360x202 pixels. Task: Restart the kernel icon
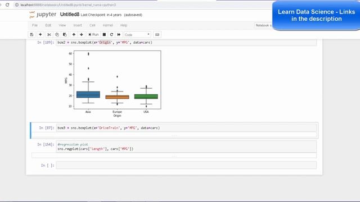click(111, 35)
